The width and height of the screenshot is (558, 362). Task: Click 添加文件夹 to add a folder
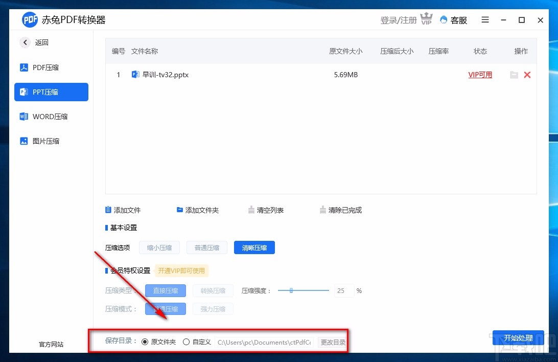pos(197,210)
